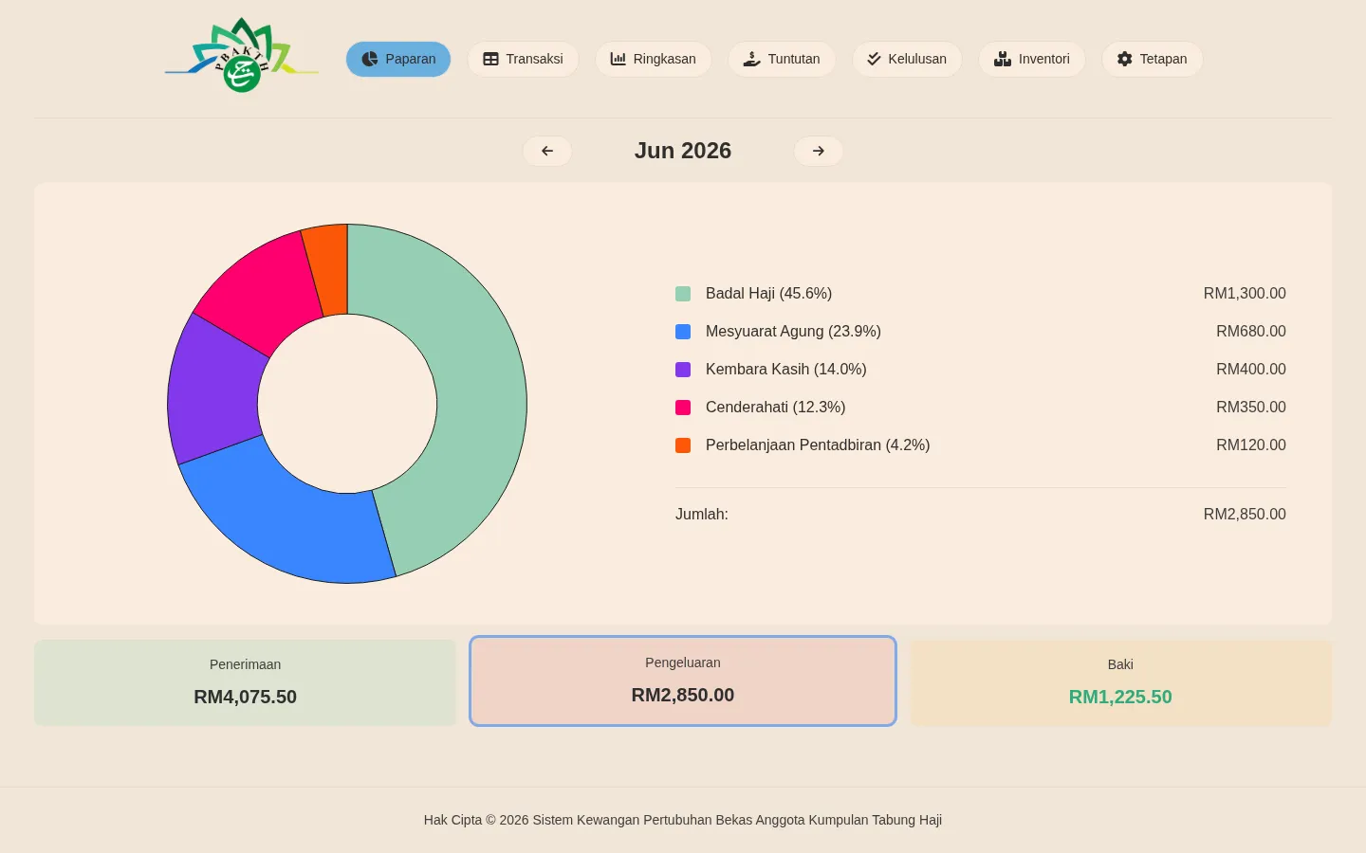
Task: Select the Penerimaan summary card
Action: (x=246, y=682)
